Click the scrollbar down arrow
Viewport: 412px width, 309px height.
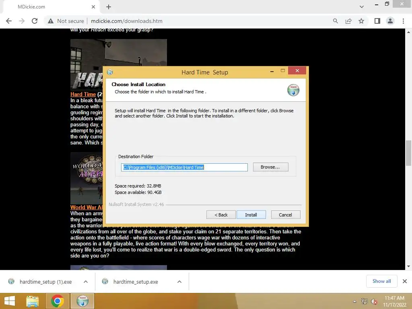pyautogui.click(x=408, y=266)
